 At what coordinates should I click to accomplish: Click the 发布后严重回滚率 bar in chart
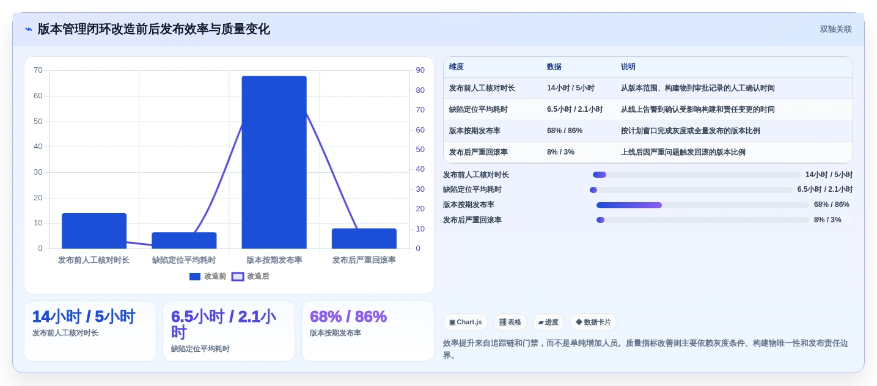[x=364, y=239]
